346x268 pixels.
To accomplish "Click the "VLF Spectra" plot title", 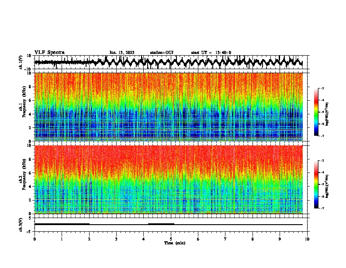I will click(49, 53).
